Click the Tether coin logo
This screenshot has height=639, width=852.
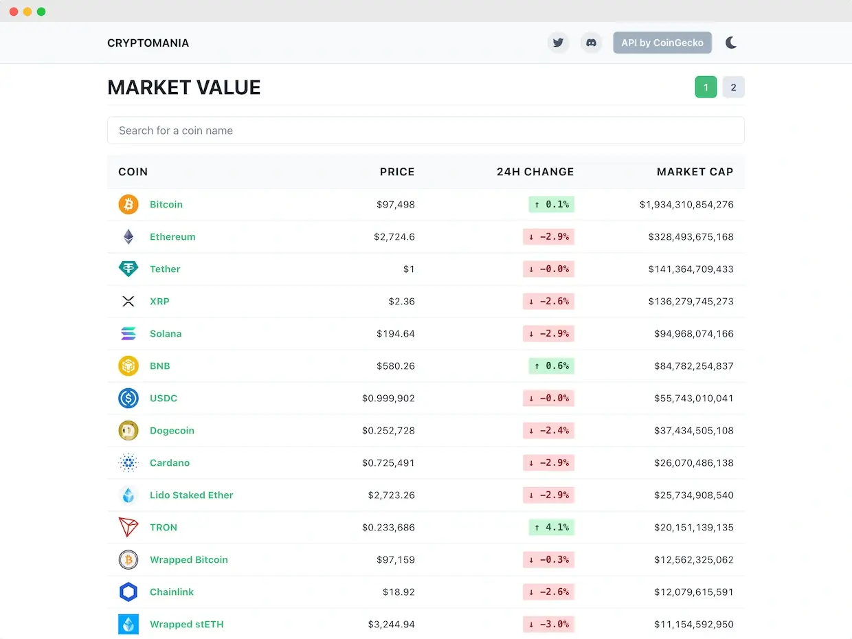pyautogui.click(x=128, y=269)
